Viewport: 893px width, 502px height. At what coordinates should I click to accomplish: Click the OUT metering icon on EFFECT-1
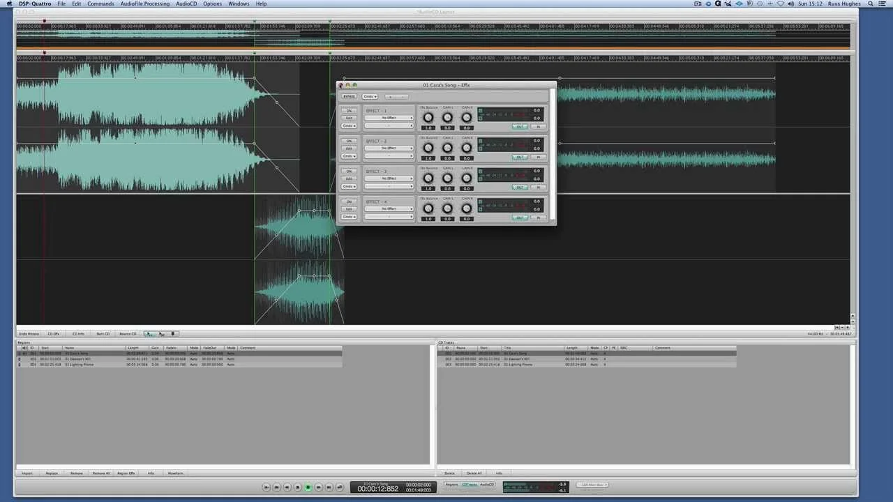(x=520, y=127)
